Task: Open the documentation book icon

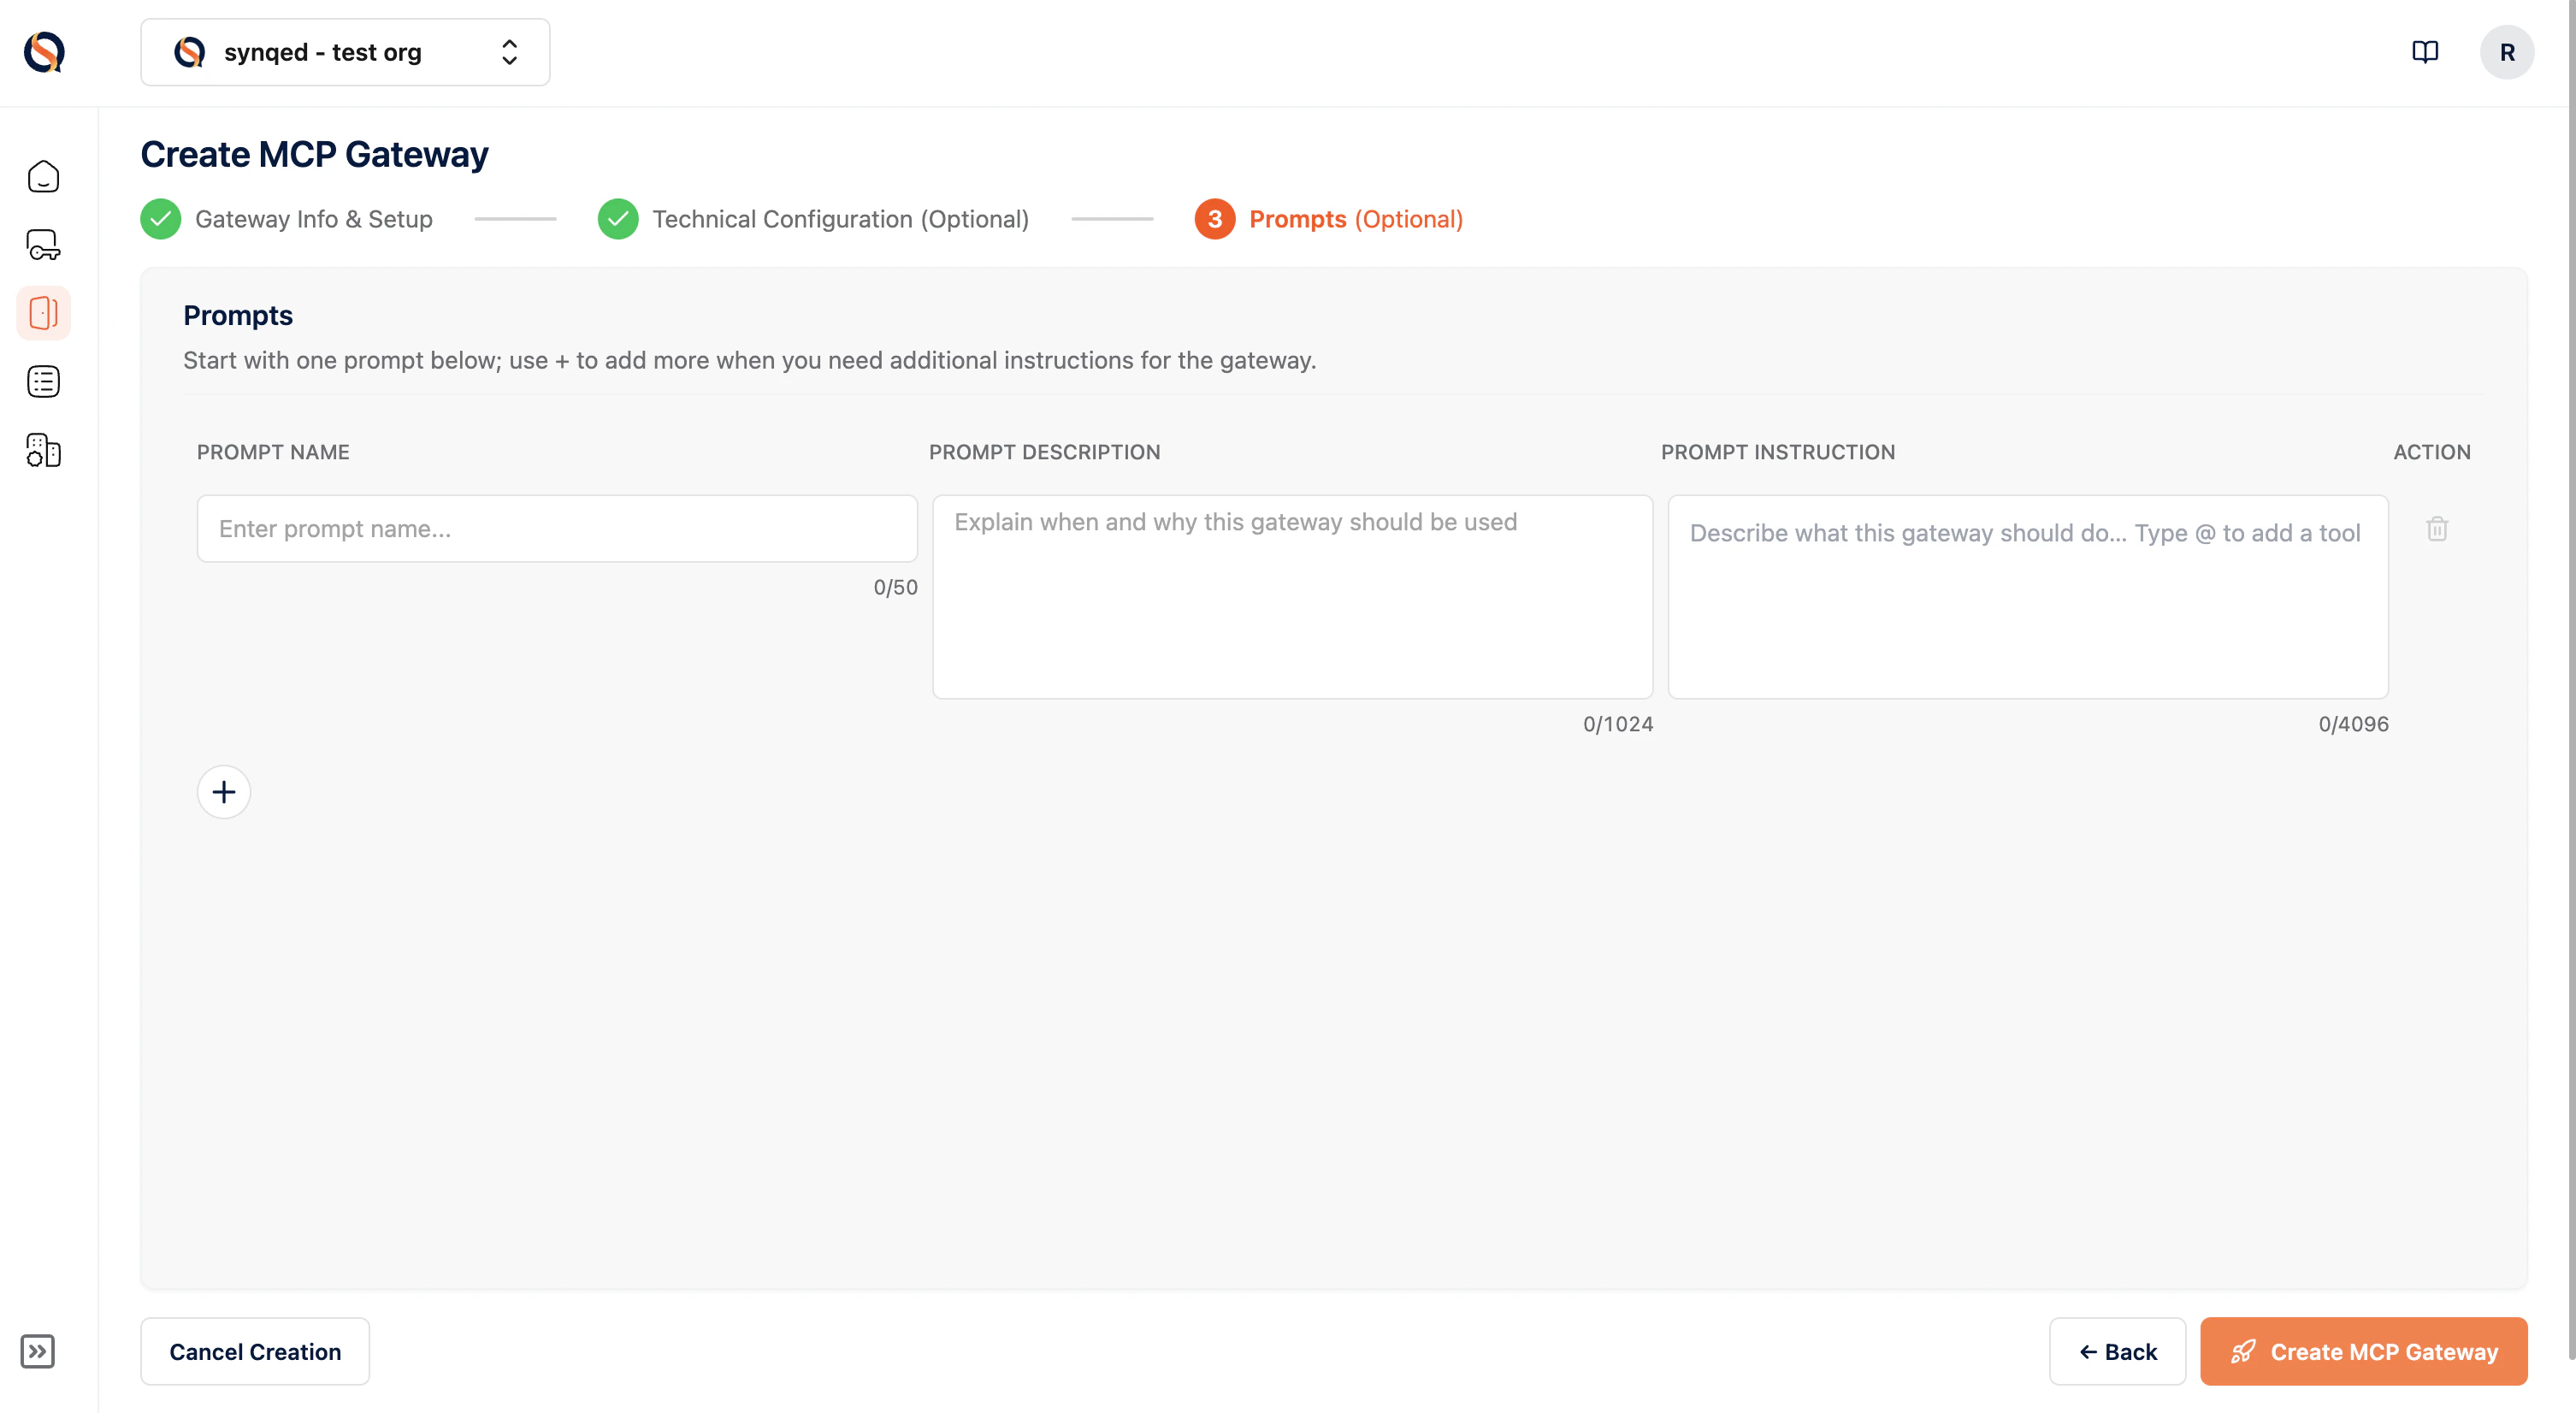Action: tap(2426, 51)
